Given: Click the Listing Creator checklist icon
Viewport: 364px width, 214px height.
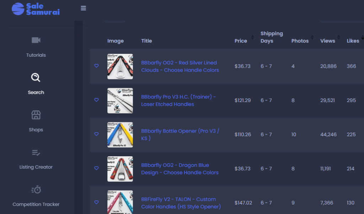Looking at the screenshot, I should [x=36, y=153].
